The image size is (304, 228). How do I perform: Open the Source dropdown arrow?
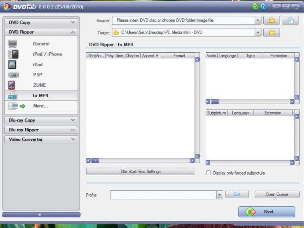click(x=258, y=20)
